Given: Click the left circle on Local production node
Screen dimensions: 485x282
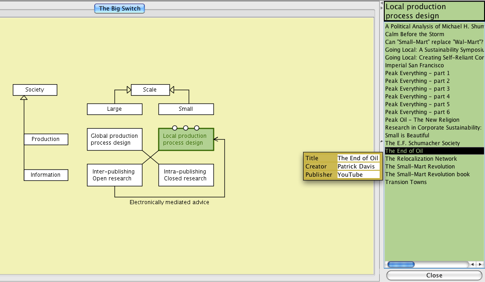Looking at the screenshot, I should point(174,128).
